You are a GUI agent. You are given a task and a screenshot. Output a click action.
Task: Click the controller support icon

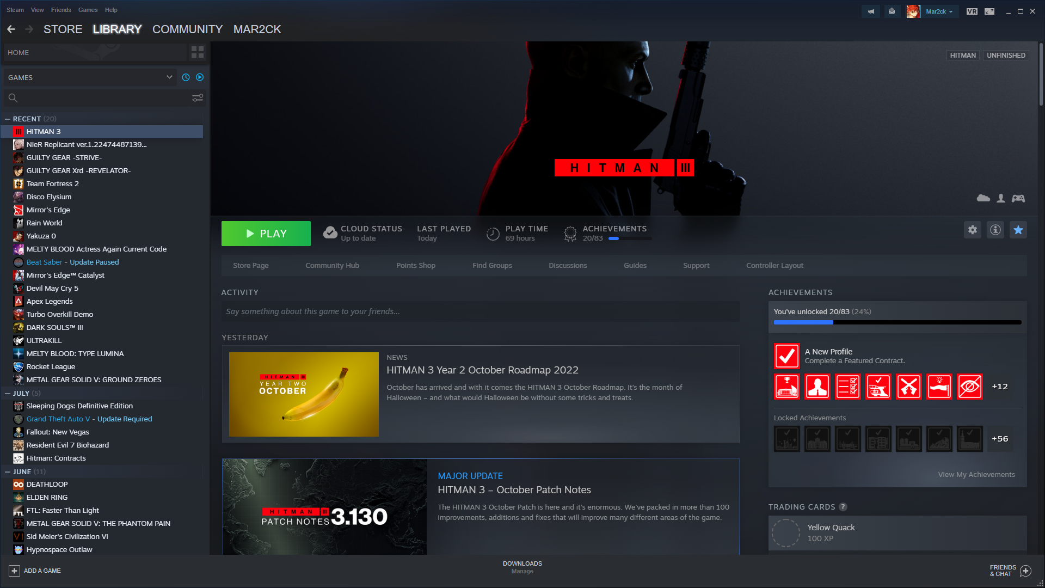pos(1018,198)
